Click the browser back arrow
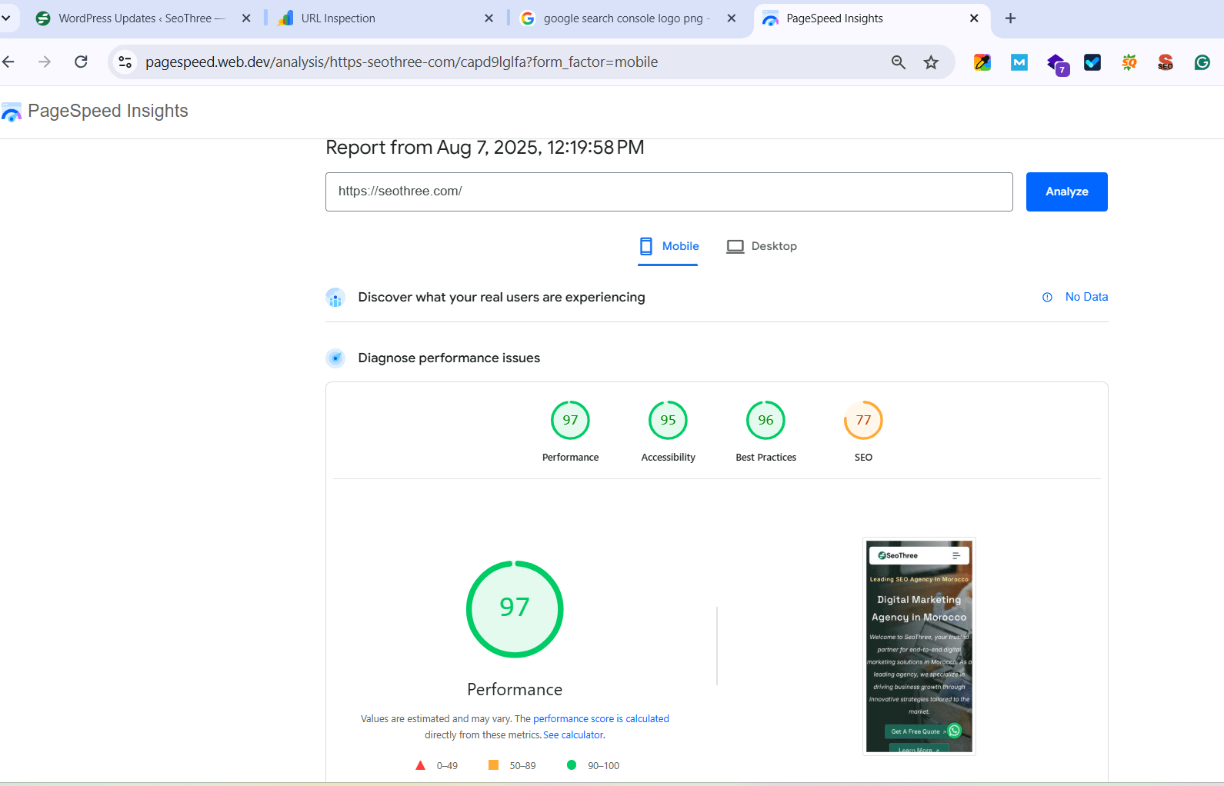Image resolution: width=1224 pixels, height=786 pixels. [8, 62]
